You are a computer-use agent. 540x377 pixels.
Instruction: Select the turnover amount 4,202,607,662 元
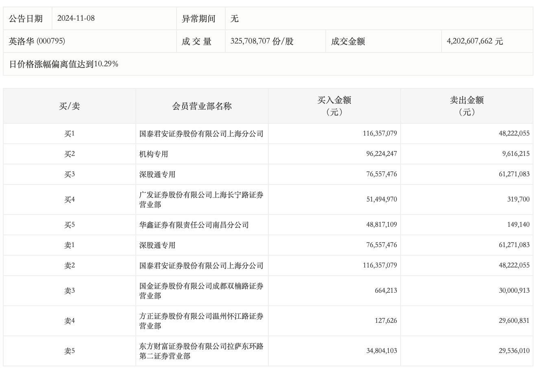tap(475, 41)
